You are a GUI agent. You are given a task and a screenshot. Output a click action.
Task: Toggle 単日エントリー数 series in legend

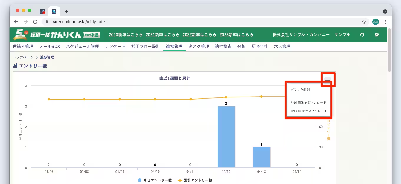155,180
